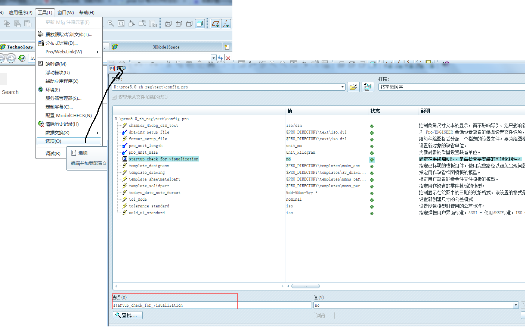Screen dimensions: 526x329
Task: Click lightning icon beside template_designasm
Action: (x=125, y=166)
